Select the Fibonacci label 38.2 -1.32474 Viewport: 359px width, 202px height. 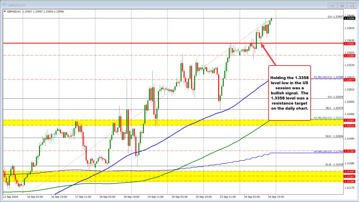(335, 108)
